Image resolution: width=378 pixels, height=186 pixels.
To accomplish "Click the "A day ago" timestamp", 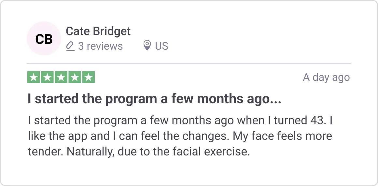I will point(326,78).
